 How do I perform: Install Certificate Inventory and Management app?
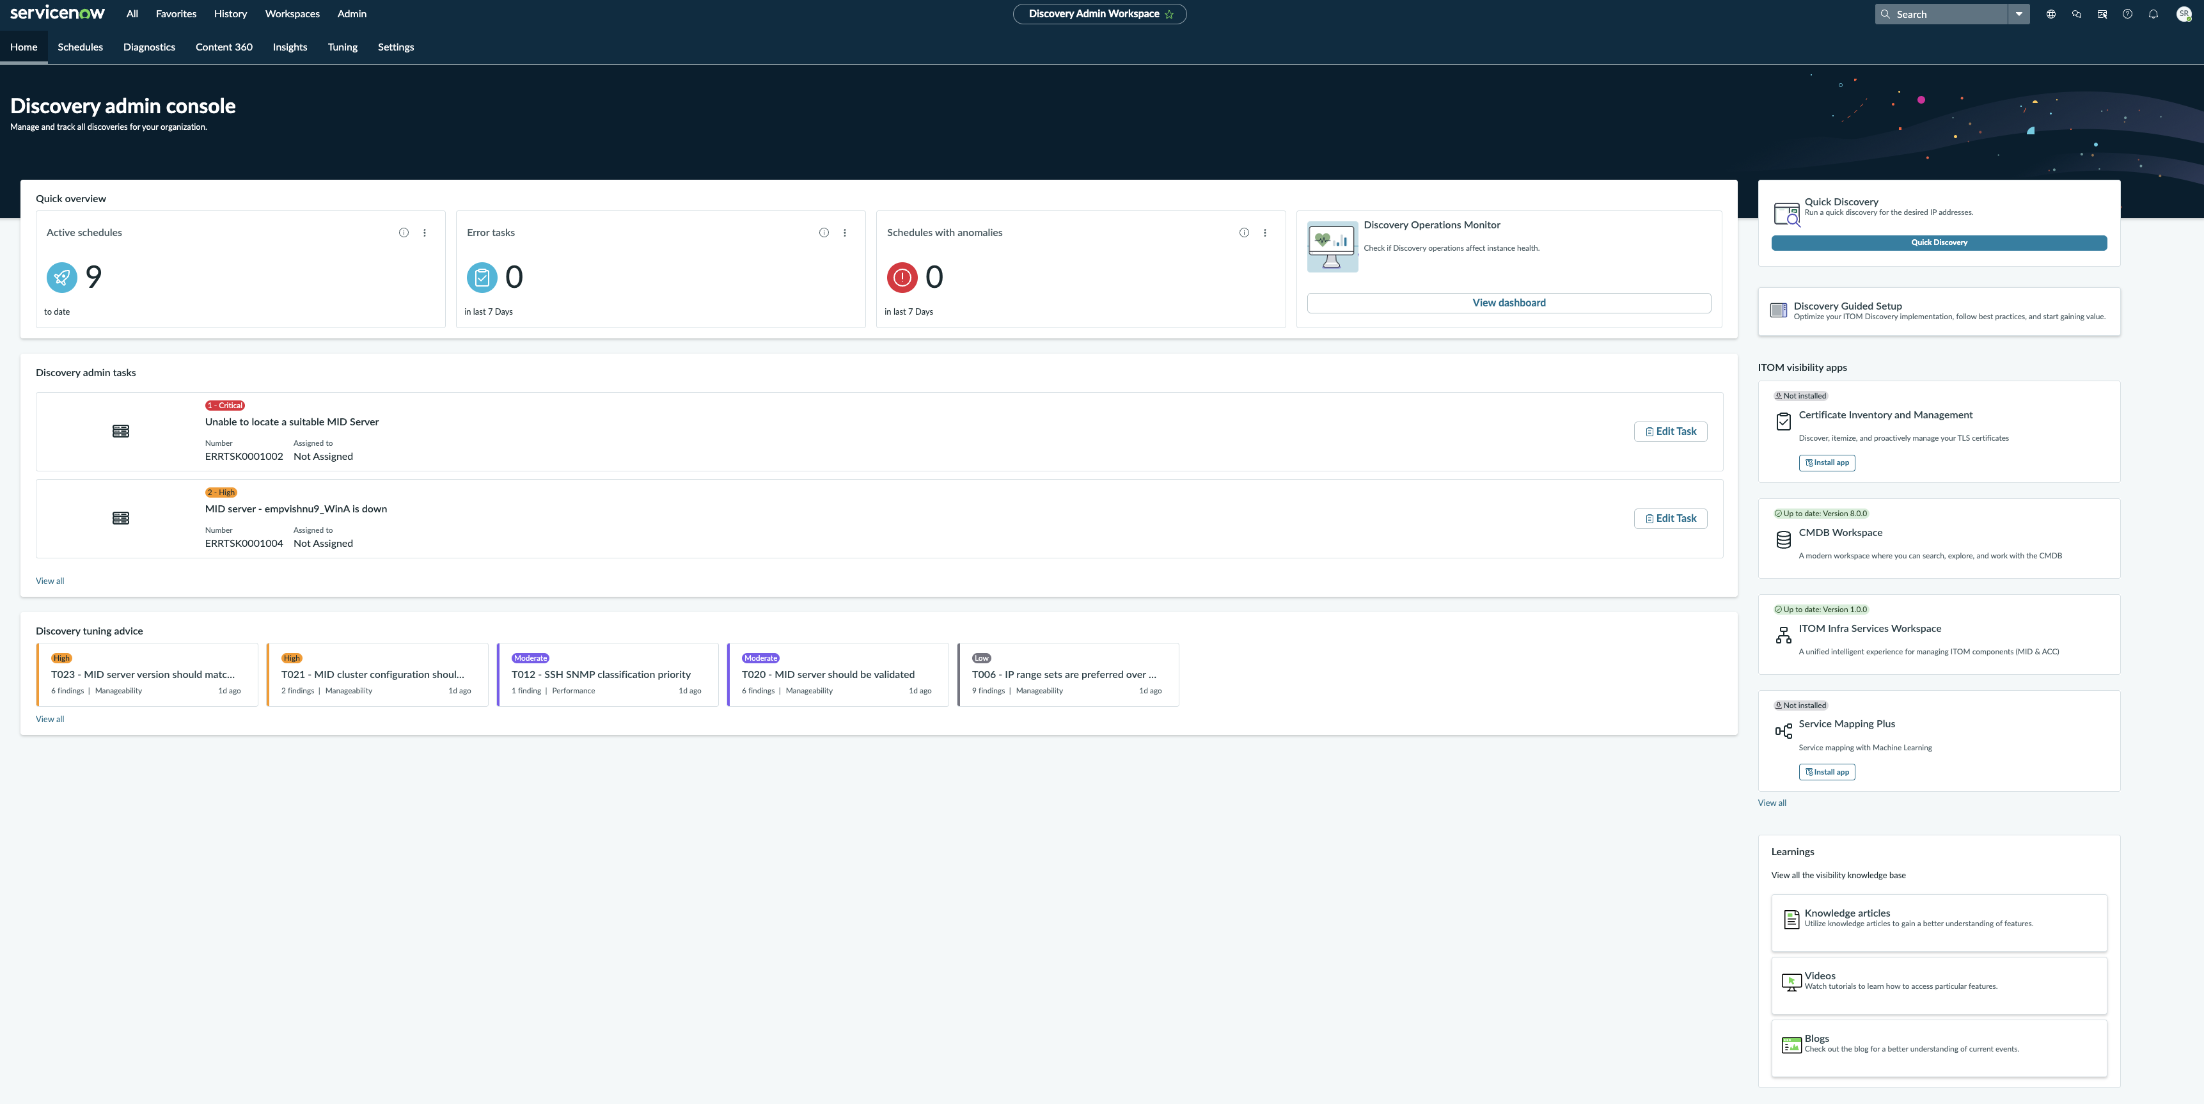point(1827,463)
